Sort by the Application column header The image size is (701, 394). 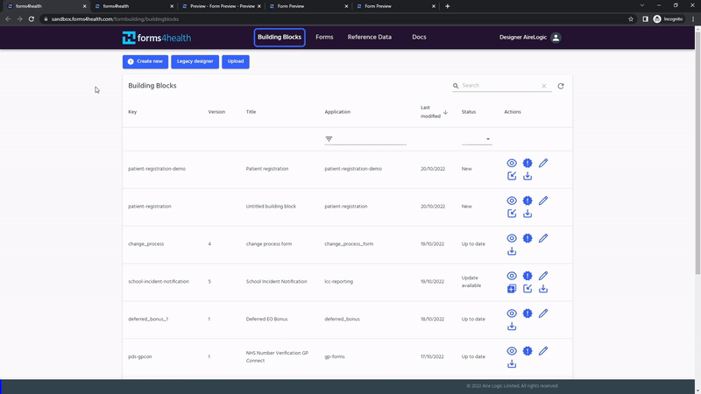(x=337, y=112)
